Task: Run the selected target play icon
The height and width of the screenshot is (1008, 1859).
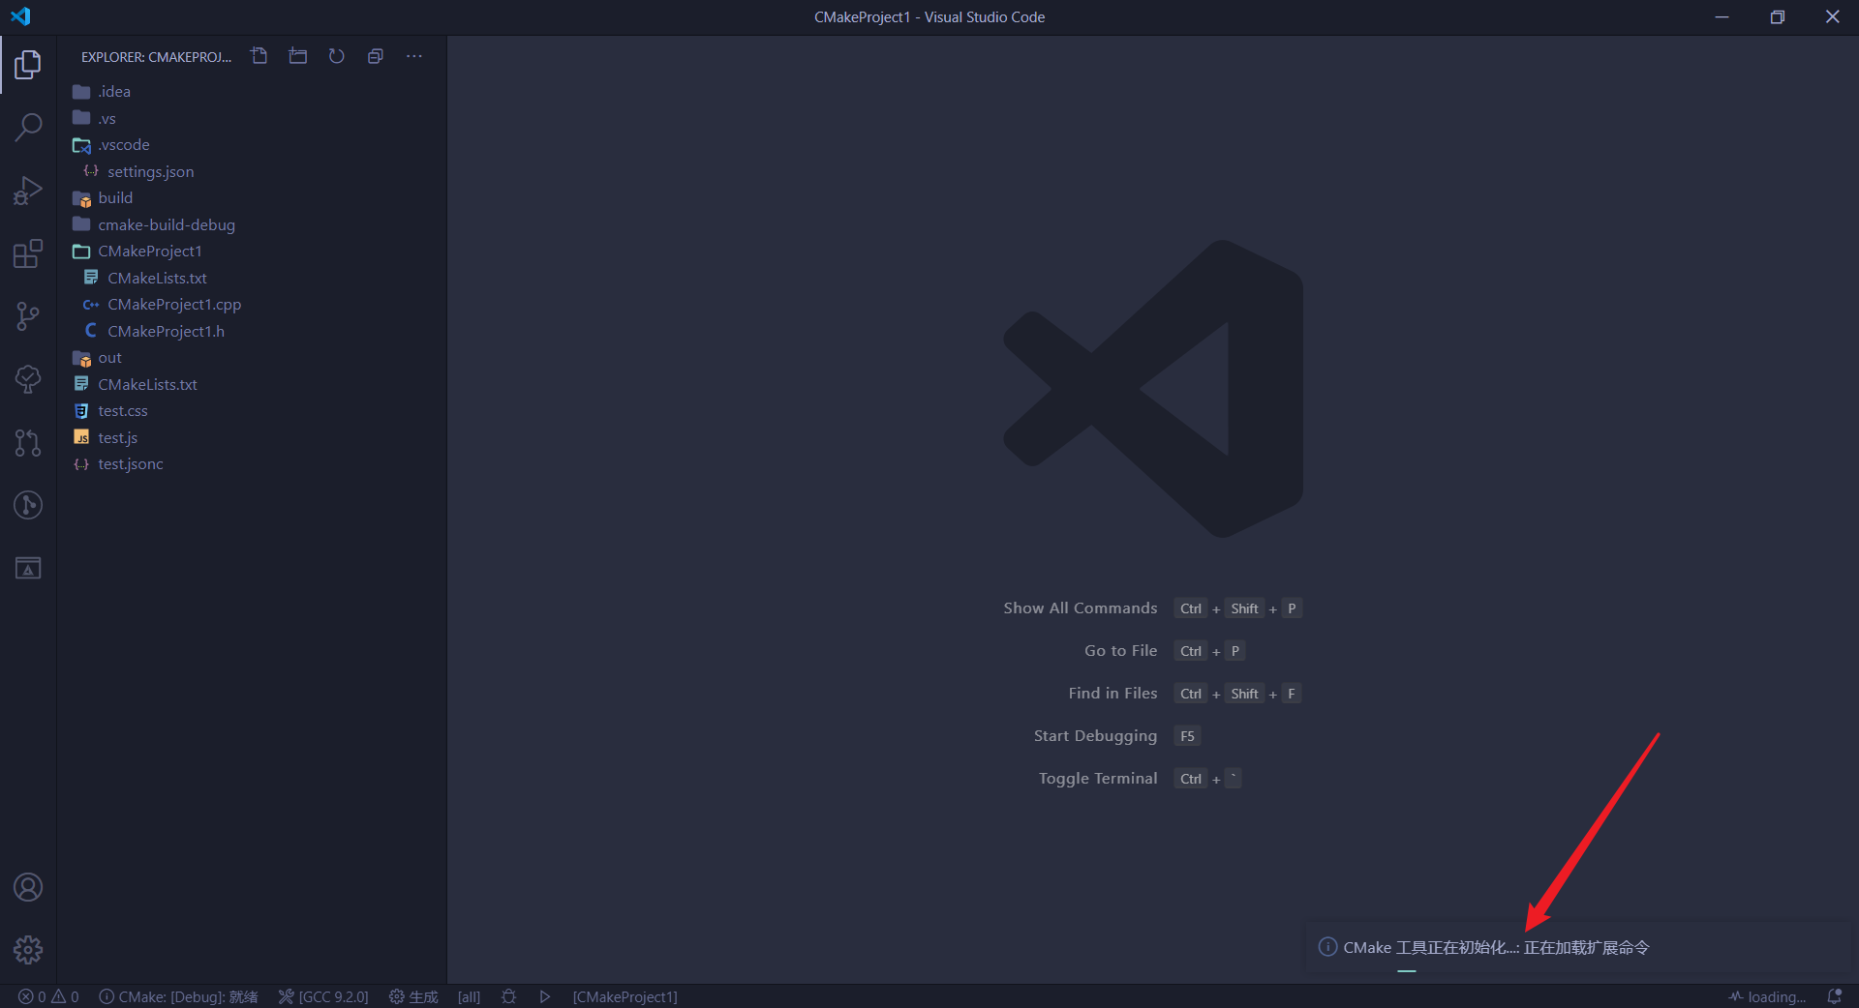Action: (x=545, y=996)
